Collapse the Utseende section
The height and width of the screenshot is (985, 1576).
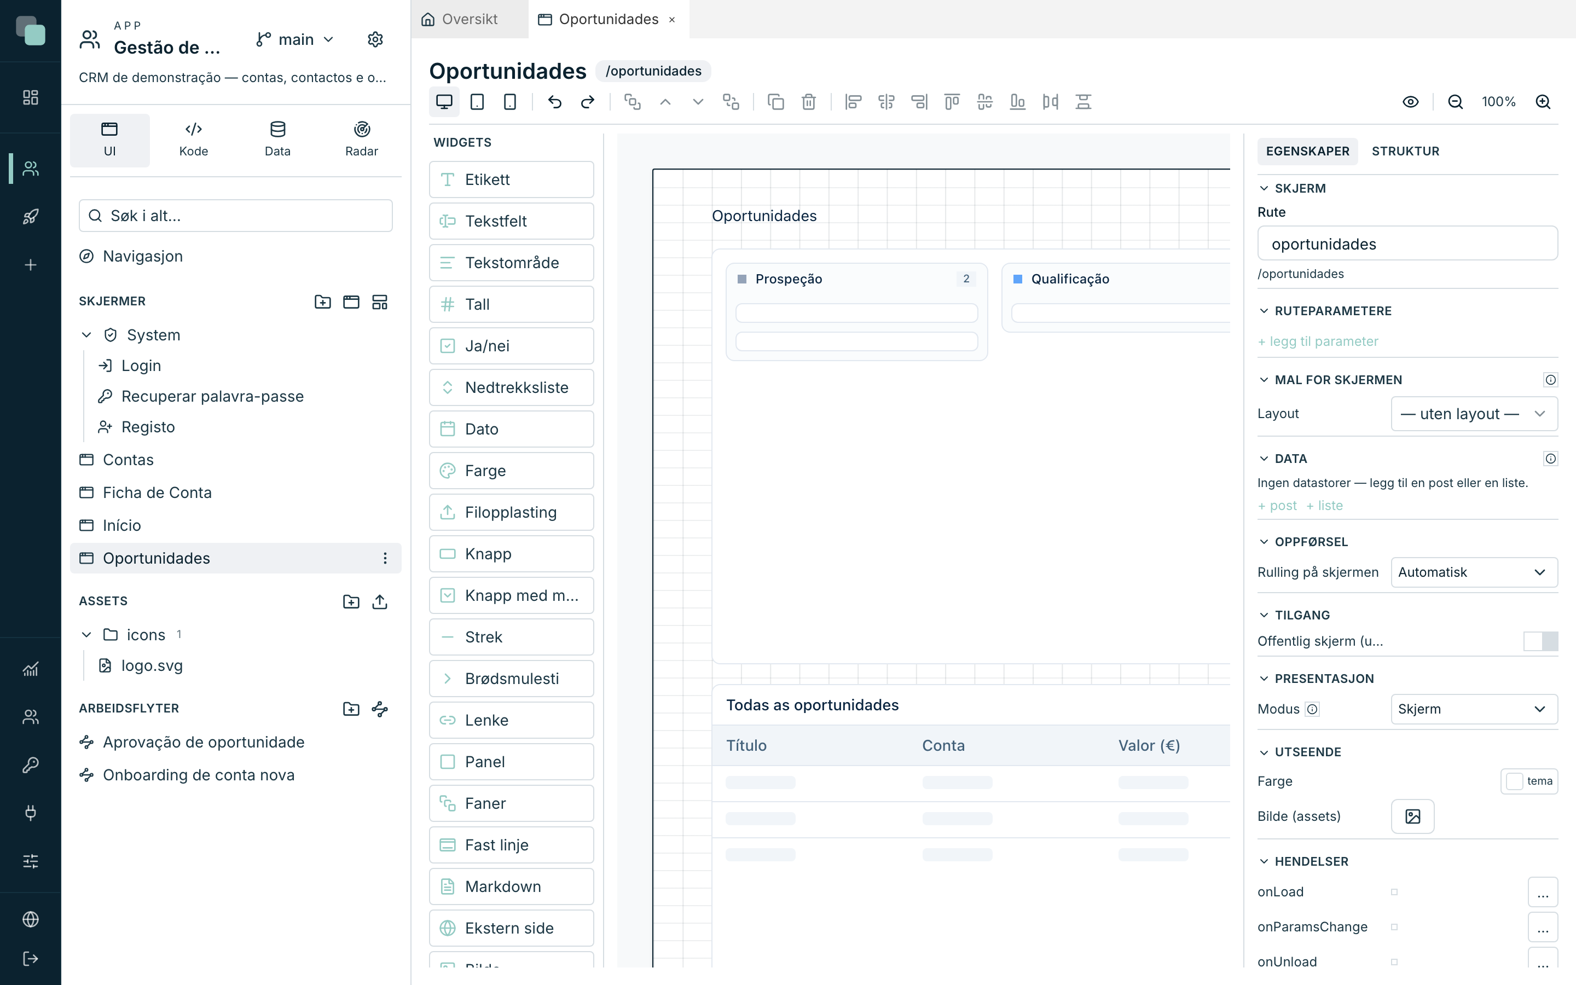click(1264, 752)
